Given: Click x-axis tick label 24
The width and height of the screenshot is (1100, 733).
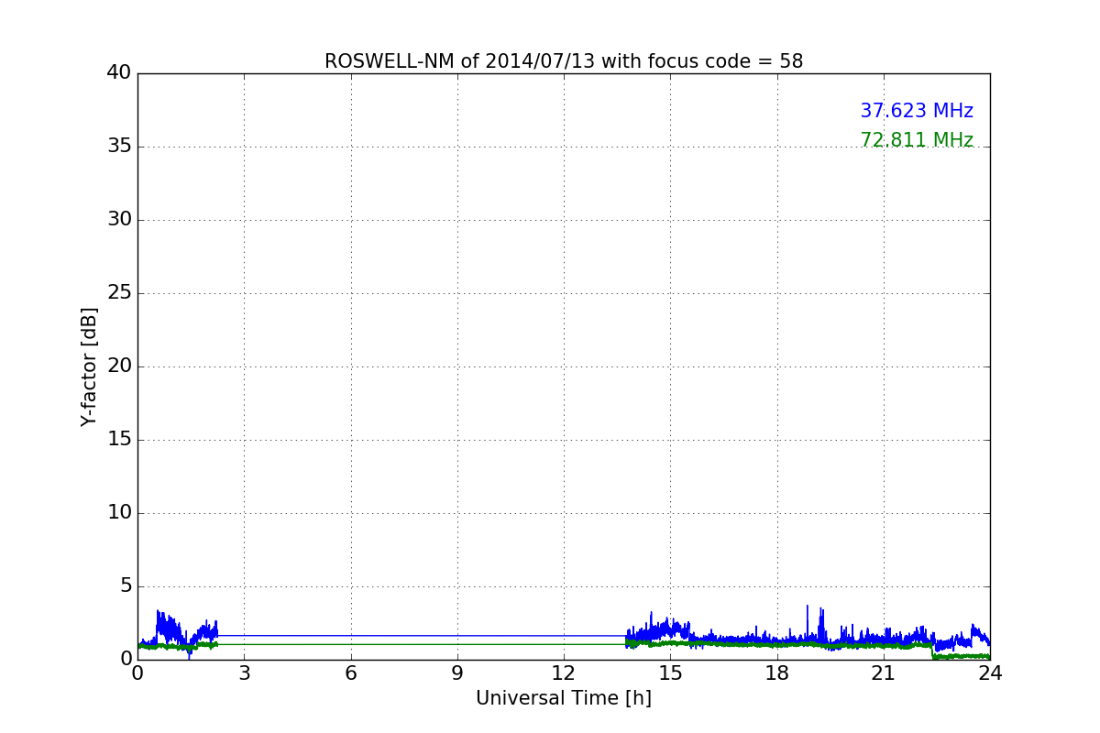Looking at the screenshot, I should tap(990, 673).
